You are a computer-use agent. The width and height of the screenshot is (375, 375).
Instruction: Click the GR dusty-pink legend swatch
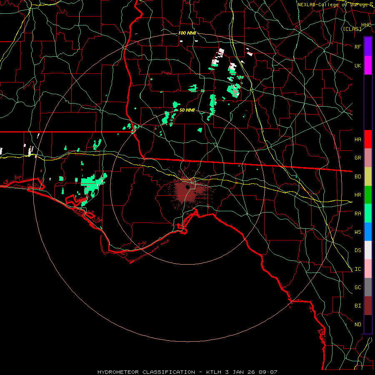(x=368, y=157)
